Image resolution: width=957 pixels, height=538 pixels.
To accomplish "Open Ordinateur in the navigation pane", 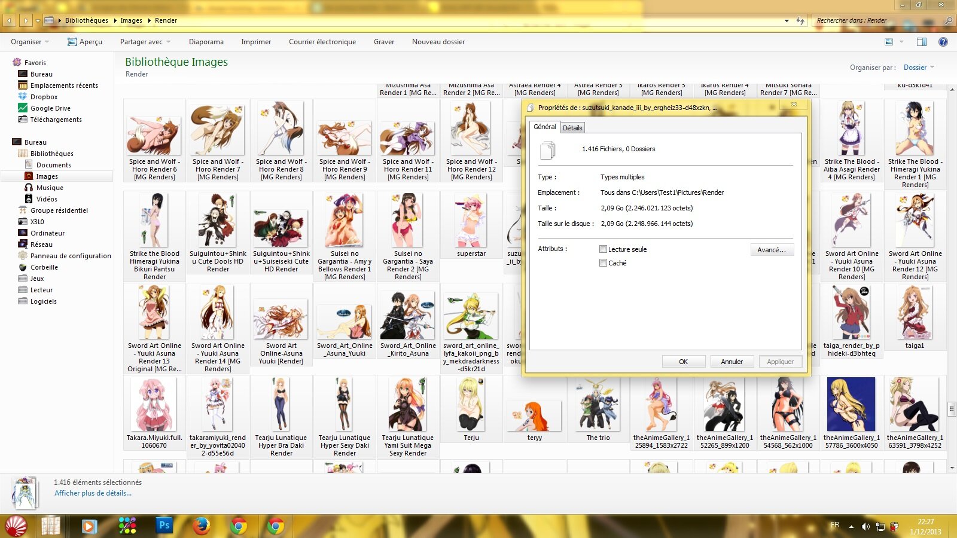I will click(47, 233).
